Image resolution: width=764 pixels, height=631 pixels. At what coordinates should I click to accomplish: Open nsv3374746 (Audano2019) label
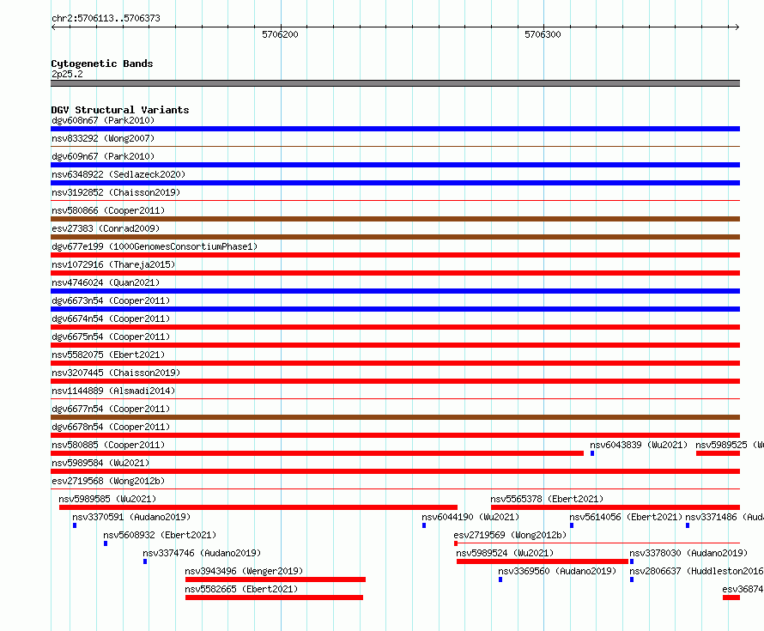click(x=202, y=553)
